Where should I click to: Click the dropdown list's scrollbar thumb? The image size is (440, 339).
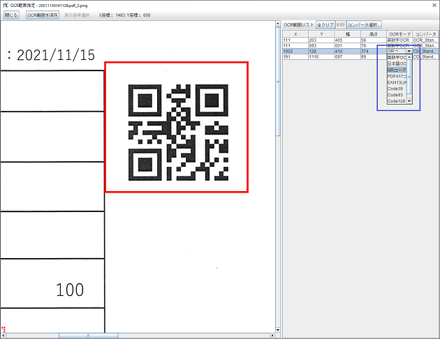(x=409, y=77)
